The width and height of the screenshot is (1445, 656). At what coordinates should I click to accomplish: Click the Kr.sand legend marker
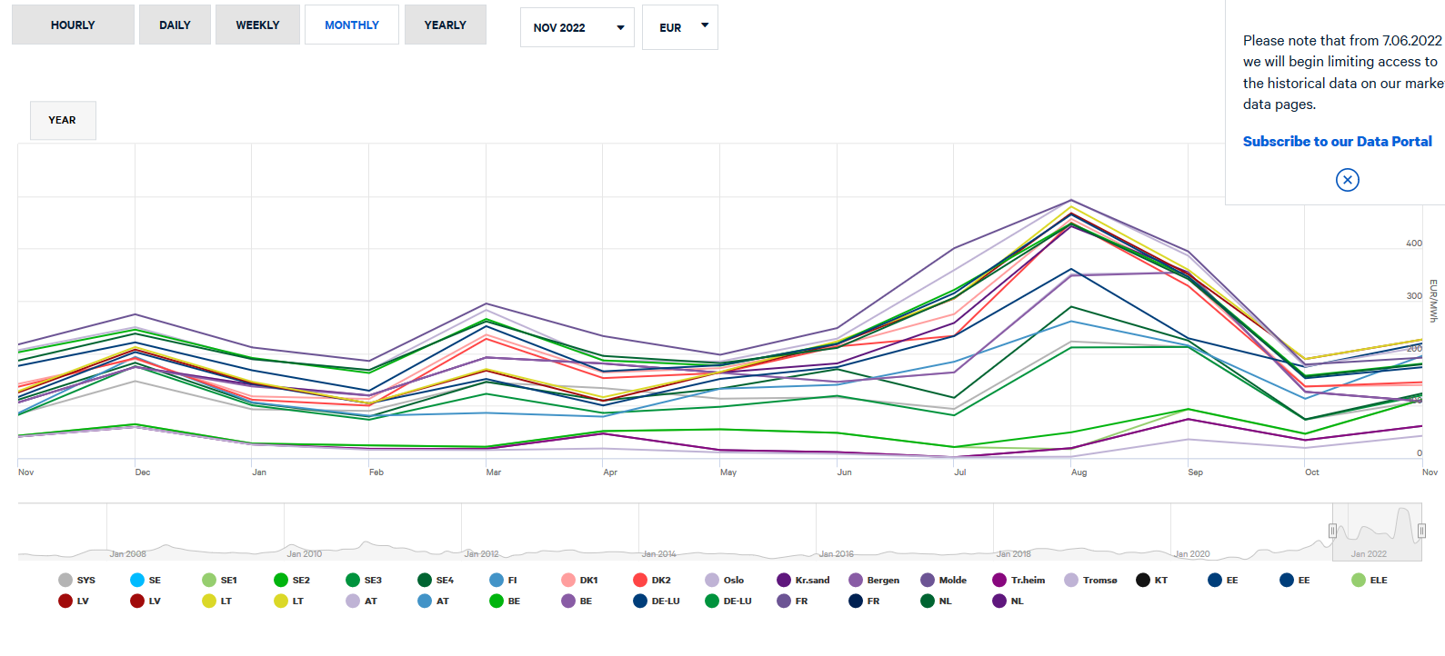tap(784, 580)
